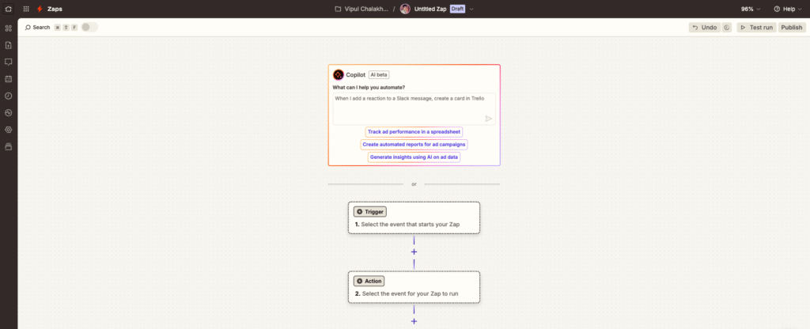The image size is (810, 329).
Task: Click the folder icon beside Vipul Chalakh
Action: point(338,9)
